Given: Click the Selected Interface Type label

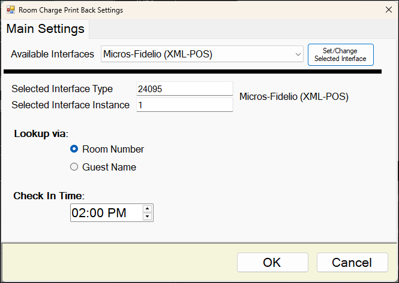Looking at the screenshot, I should tap(62, 89).
